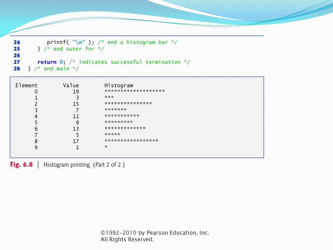333x250 pixels.
Task: Click the 19-asterisk histogram bar
Action: [135, 91]
